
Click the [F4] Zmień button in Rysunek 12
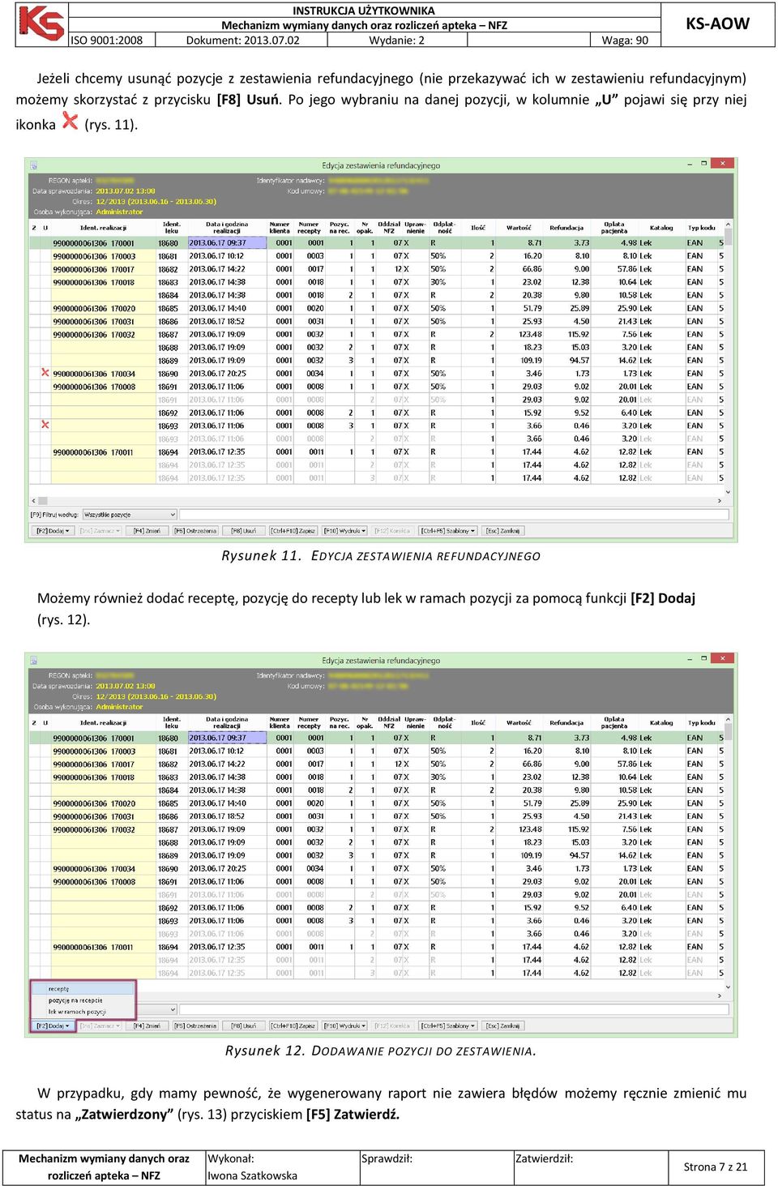tap(147, 1026)
